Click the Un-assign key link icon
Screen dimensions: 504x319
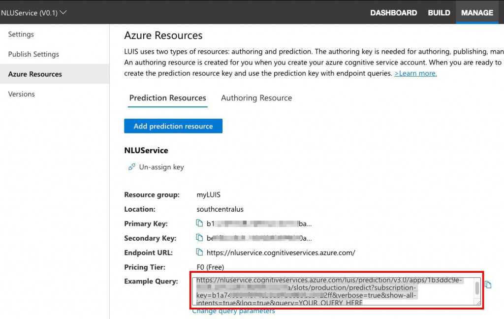coord(131,167)
